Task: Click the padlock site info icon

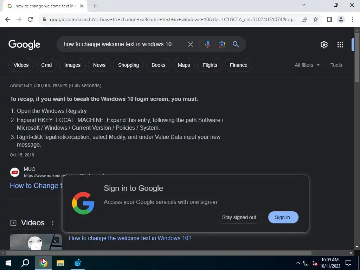Action: pos(44,19)
